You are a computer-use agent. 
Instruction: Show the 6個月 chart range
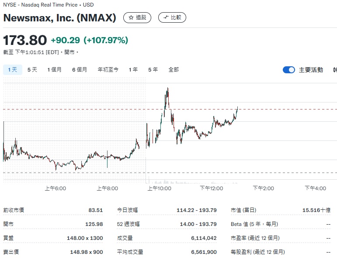point(80,70)
